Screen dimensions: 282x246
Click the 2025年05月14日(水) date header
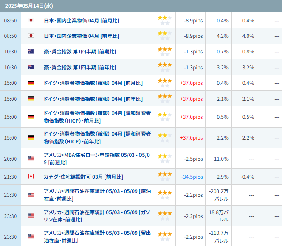click(29, 6)
